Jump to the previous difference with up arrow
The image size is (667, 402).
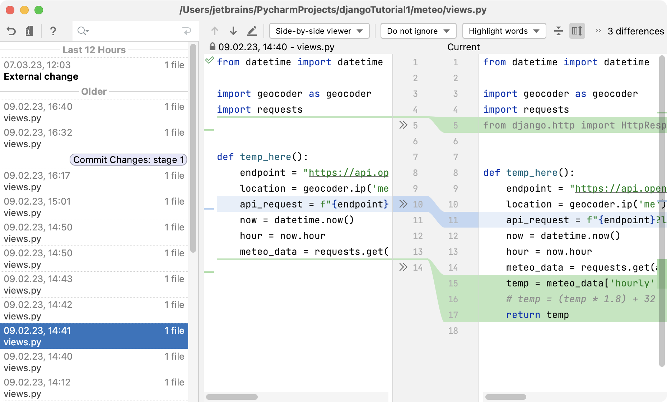(215, 31)
